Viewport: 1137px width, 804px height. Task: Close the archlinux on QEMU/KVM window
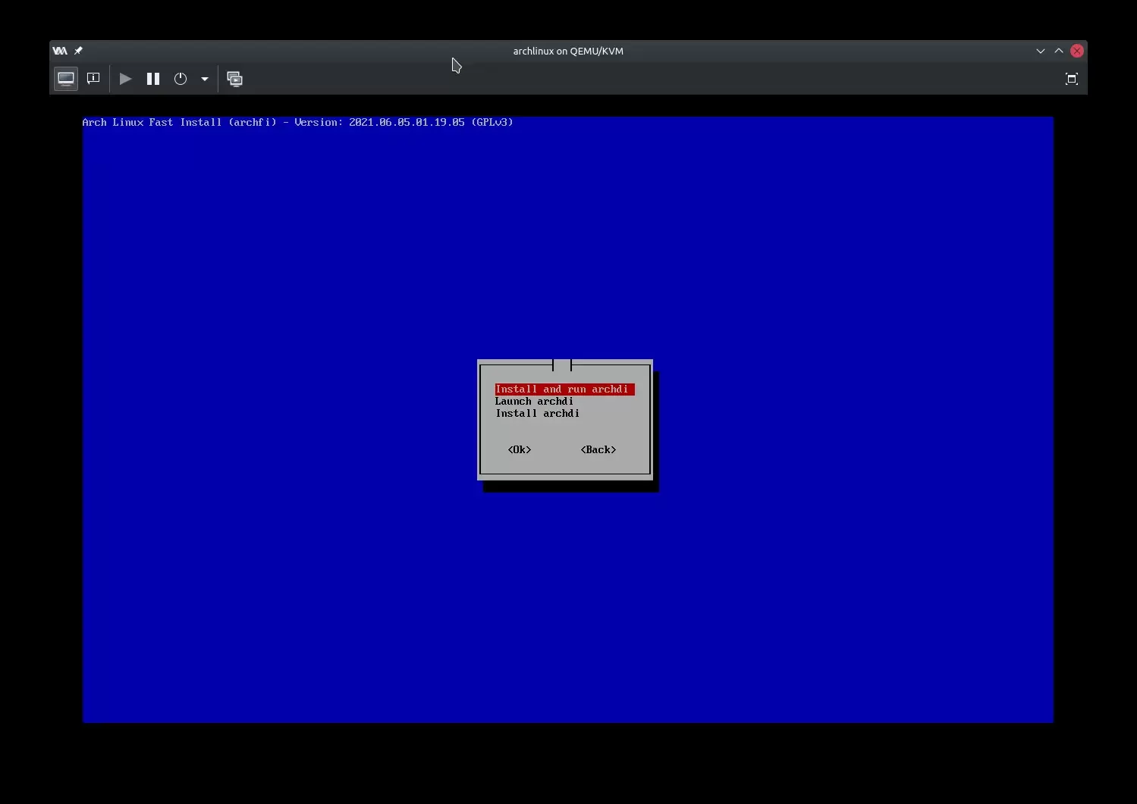click(x=1076, y=51)
